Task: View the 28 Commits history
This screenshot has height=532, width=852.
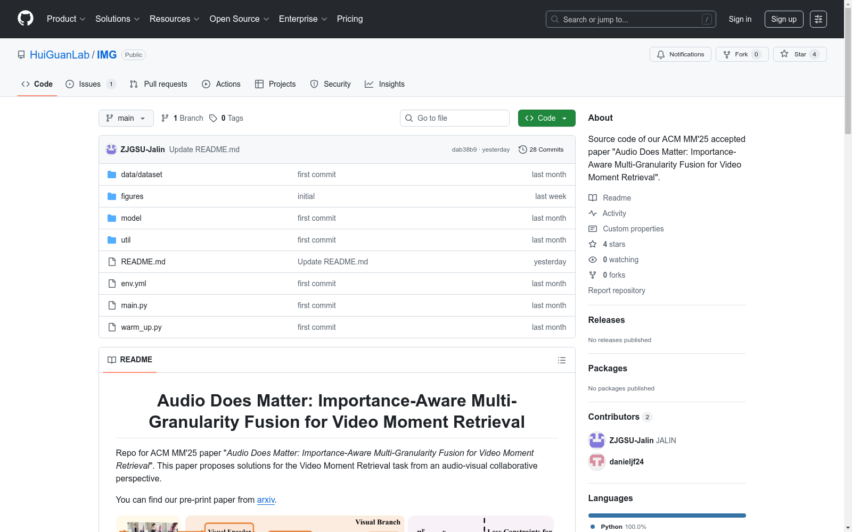Action: click(541, 149)
